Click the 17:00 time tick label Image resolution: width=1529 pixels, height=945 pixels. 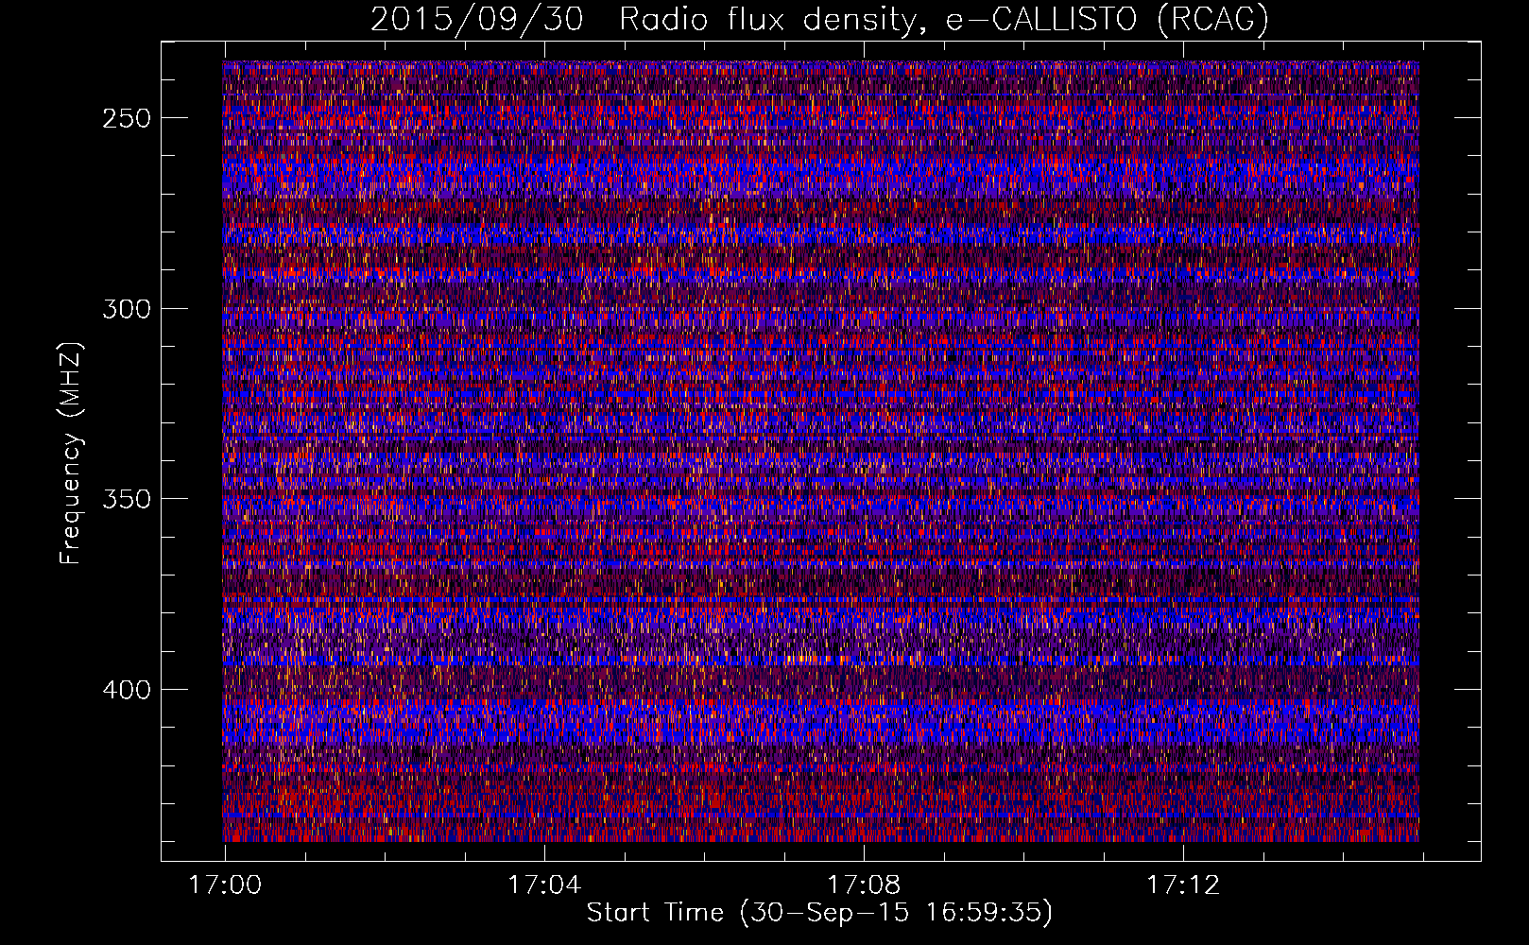click(225, 885)
